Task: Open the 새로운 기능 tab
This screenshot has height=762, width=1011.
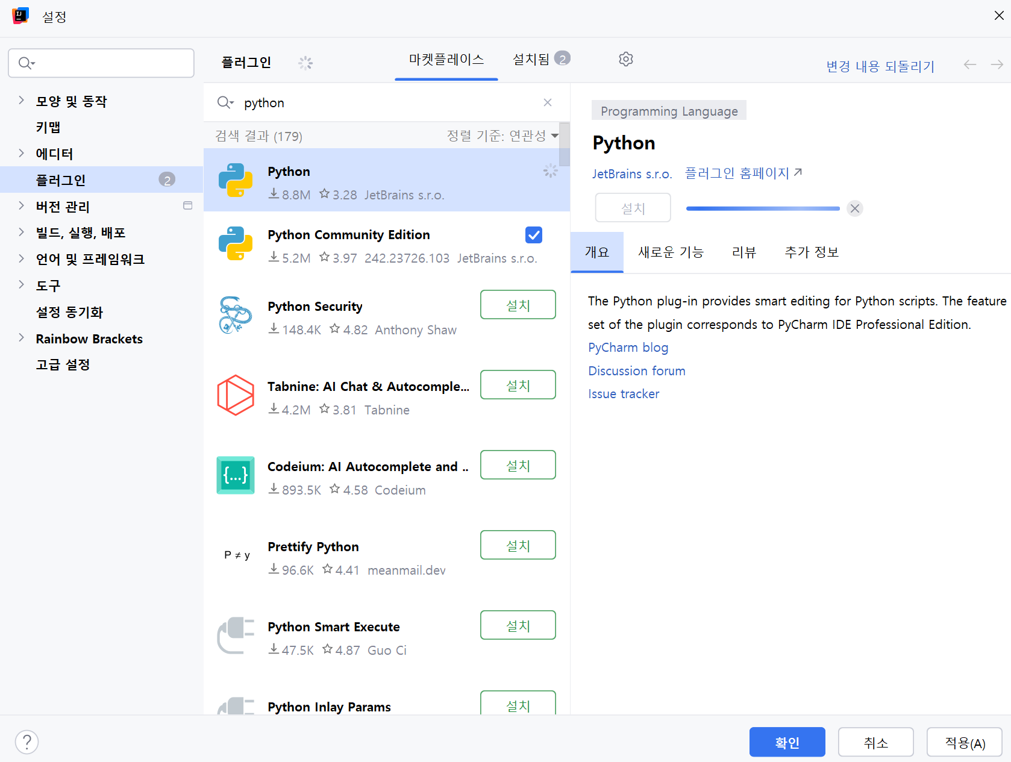Action: [x=671, y=252]
